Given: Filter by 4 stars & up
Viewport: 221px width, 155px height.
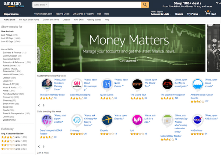Looking at the screenshot, I should tap(14, 137).
